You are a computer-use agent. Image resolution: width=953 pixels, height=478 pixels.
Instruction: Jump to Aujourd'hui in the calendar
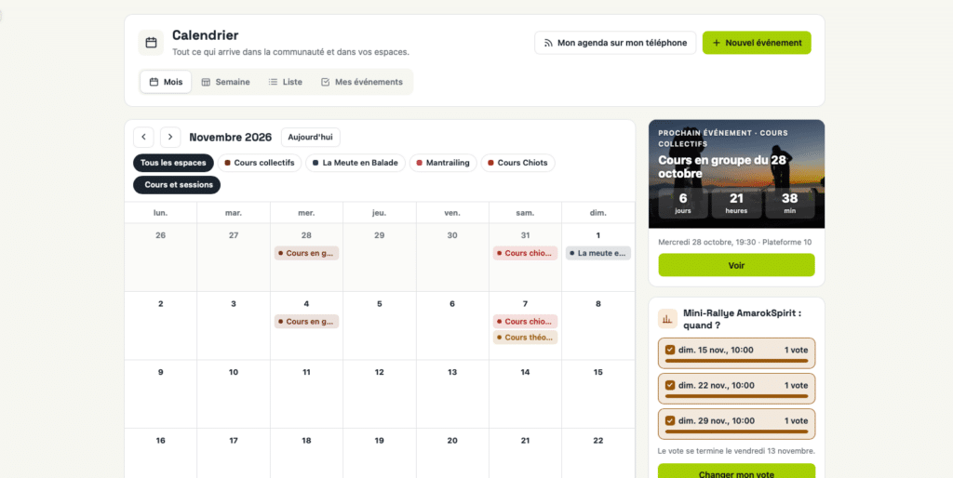311,138
